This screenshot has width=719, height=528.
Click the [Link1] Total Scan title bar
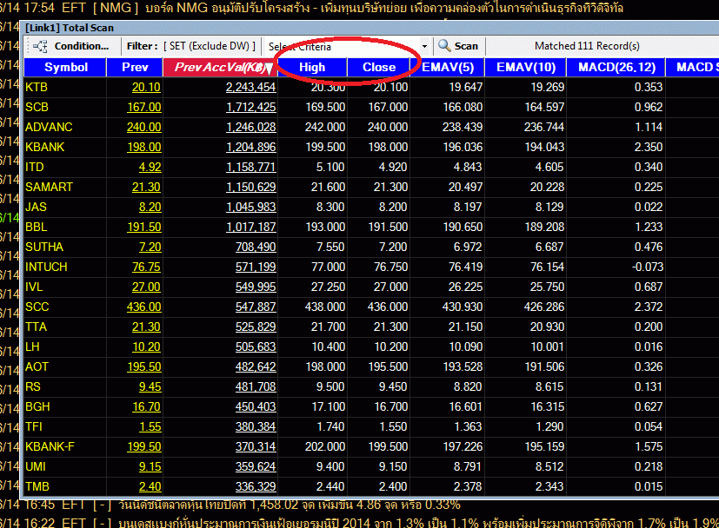pos(370,28)
